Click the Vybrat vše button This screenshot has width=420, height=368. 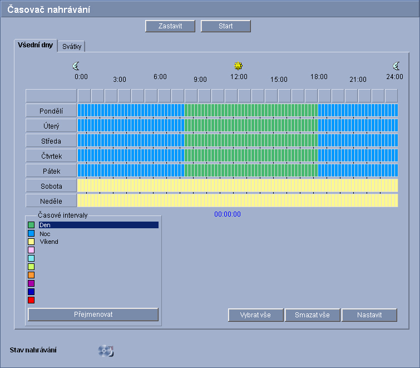(255, 315)
